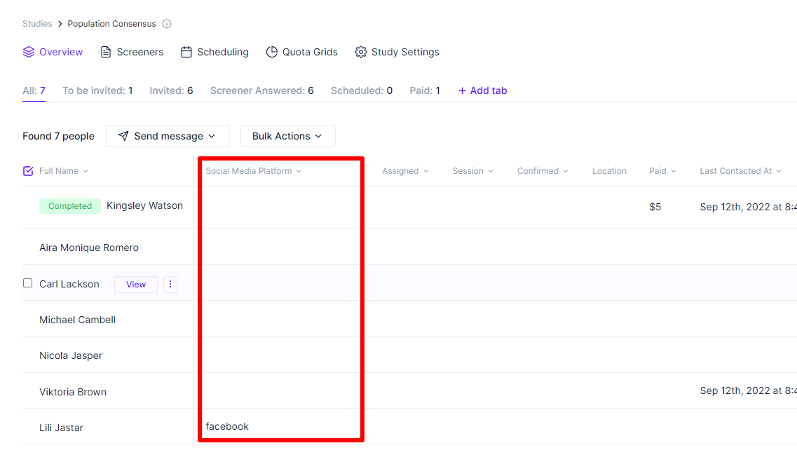Open the three-dot menu for Carl Lackson
The height and width of the screenshot is (462, 797).
pos(170,284)
